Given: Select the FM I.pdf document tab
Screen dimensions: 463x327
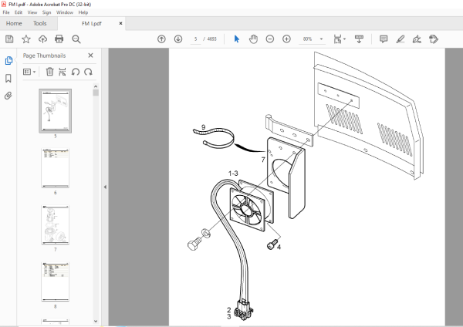Looking at the screenshot, I should 92,24.
